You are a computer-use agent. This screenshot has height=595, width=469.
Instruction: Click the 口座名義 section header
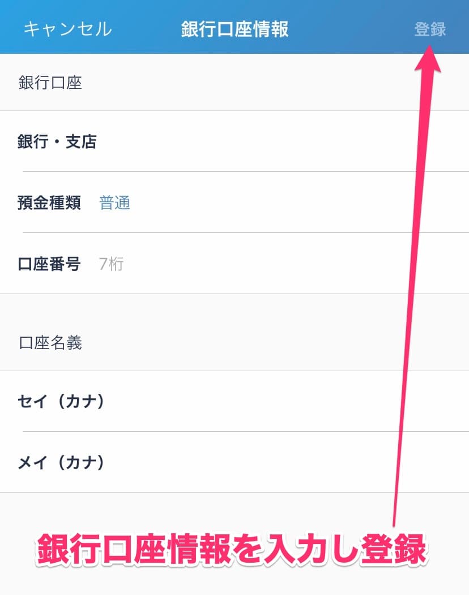pyautogui.click(x=50, y=343)
